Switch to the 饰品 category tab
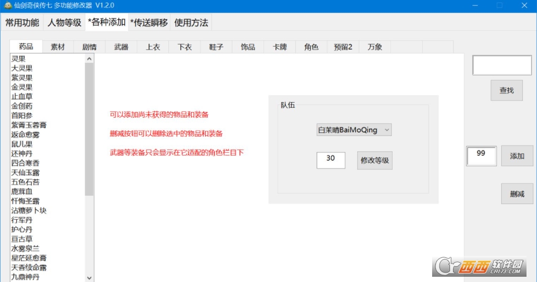 click(x=248, y=47)
